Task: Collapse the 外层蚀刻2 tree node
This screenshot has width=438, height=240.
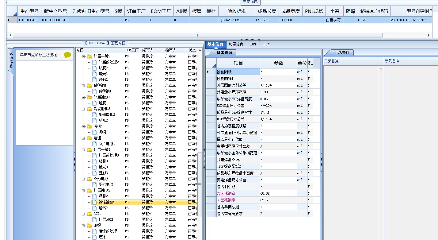Action: click(x=83, y=191)
